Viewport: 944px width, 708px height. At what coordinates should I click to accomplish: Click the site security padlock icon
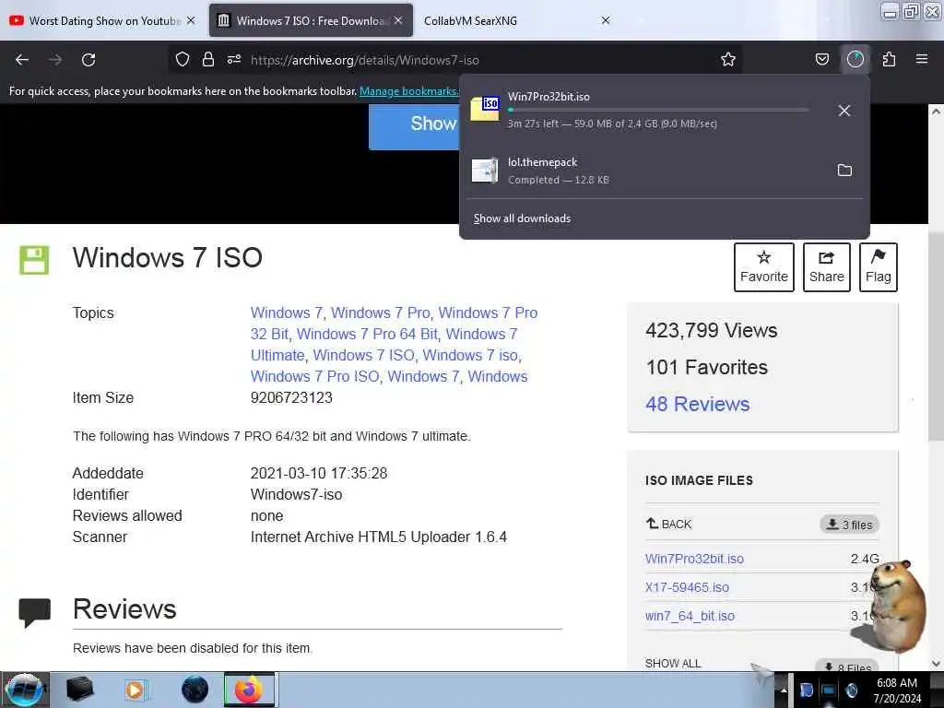[207, 59]
